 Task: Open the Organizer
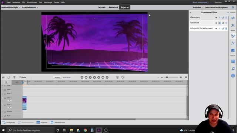pos(42,122)
